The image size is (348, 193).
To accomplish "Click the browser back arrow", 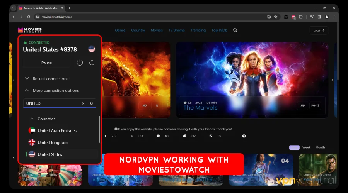I will point(14,17).
